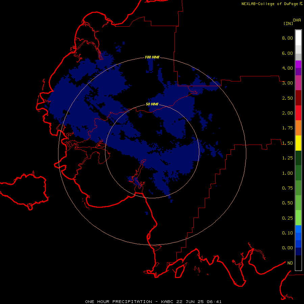Screen dimensions: 304x304
Task: Select the black ND swatch in legend
Action: [x=298, y=263]
